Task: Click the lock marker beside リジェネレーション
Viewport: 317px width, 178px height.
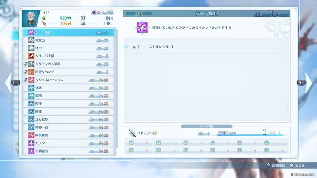Action: (26, 79)
